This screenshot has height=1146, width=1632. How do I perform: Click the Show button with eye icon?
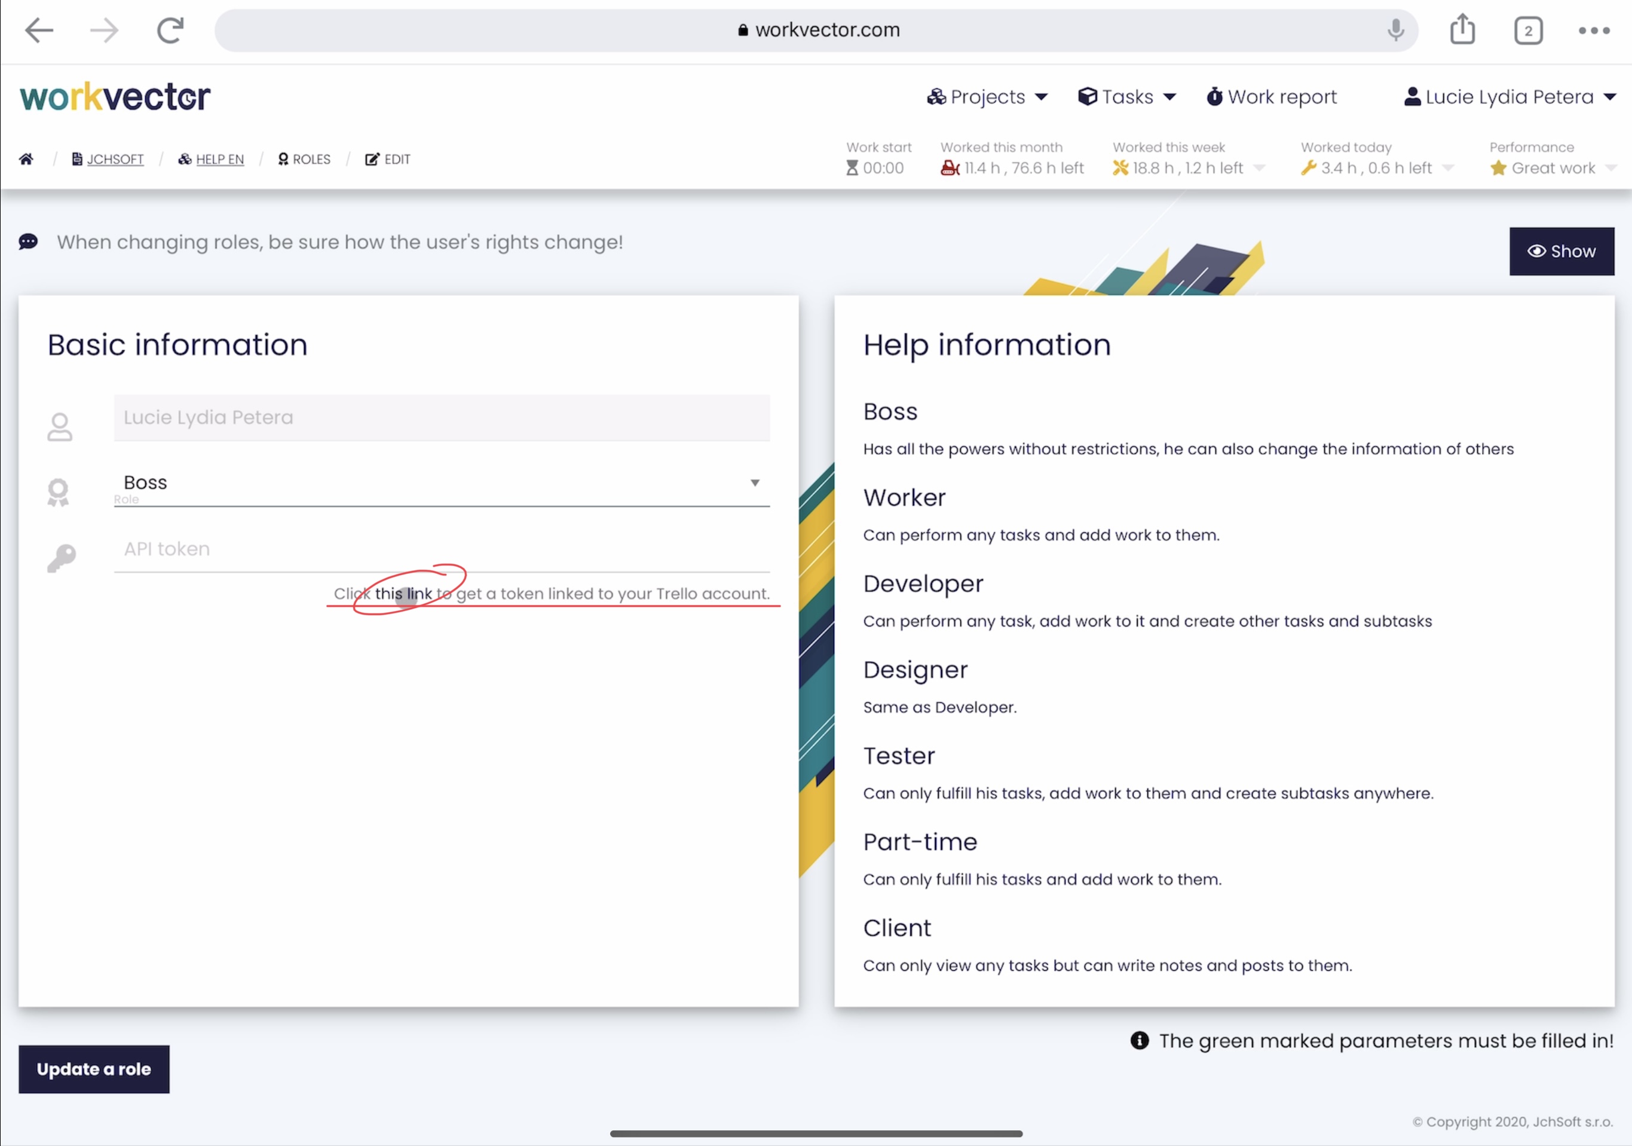coord(1561,251)
